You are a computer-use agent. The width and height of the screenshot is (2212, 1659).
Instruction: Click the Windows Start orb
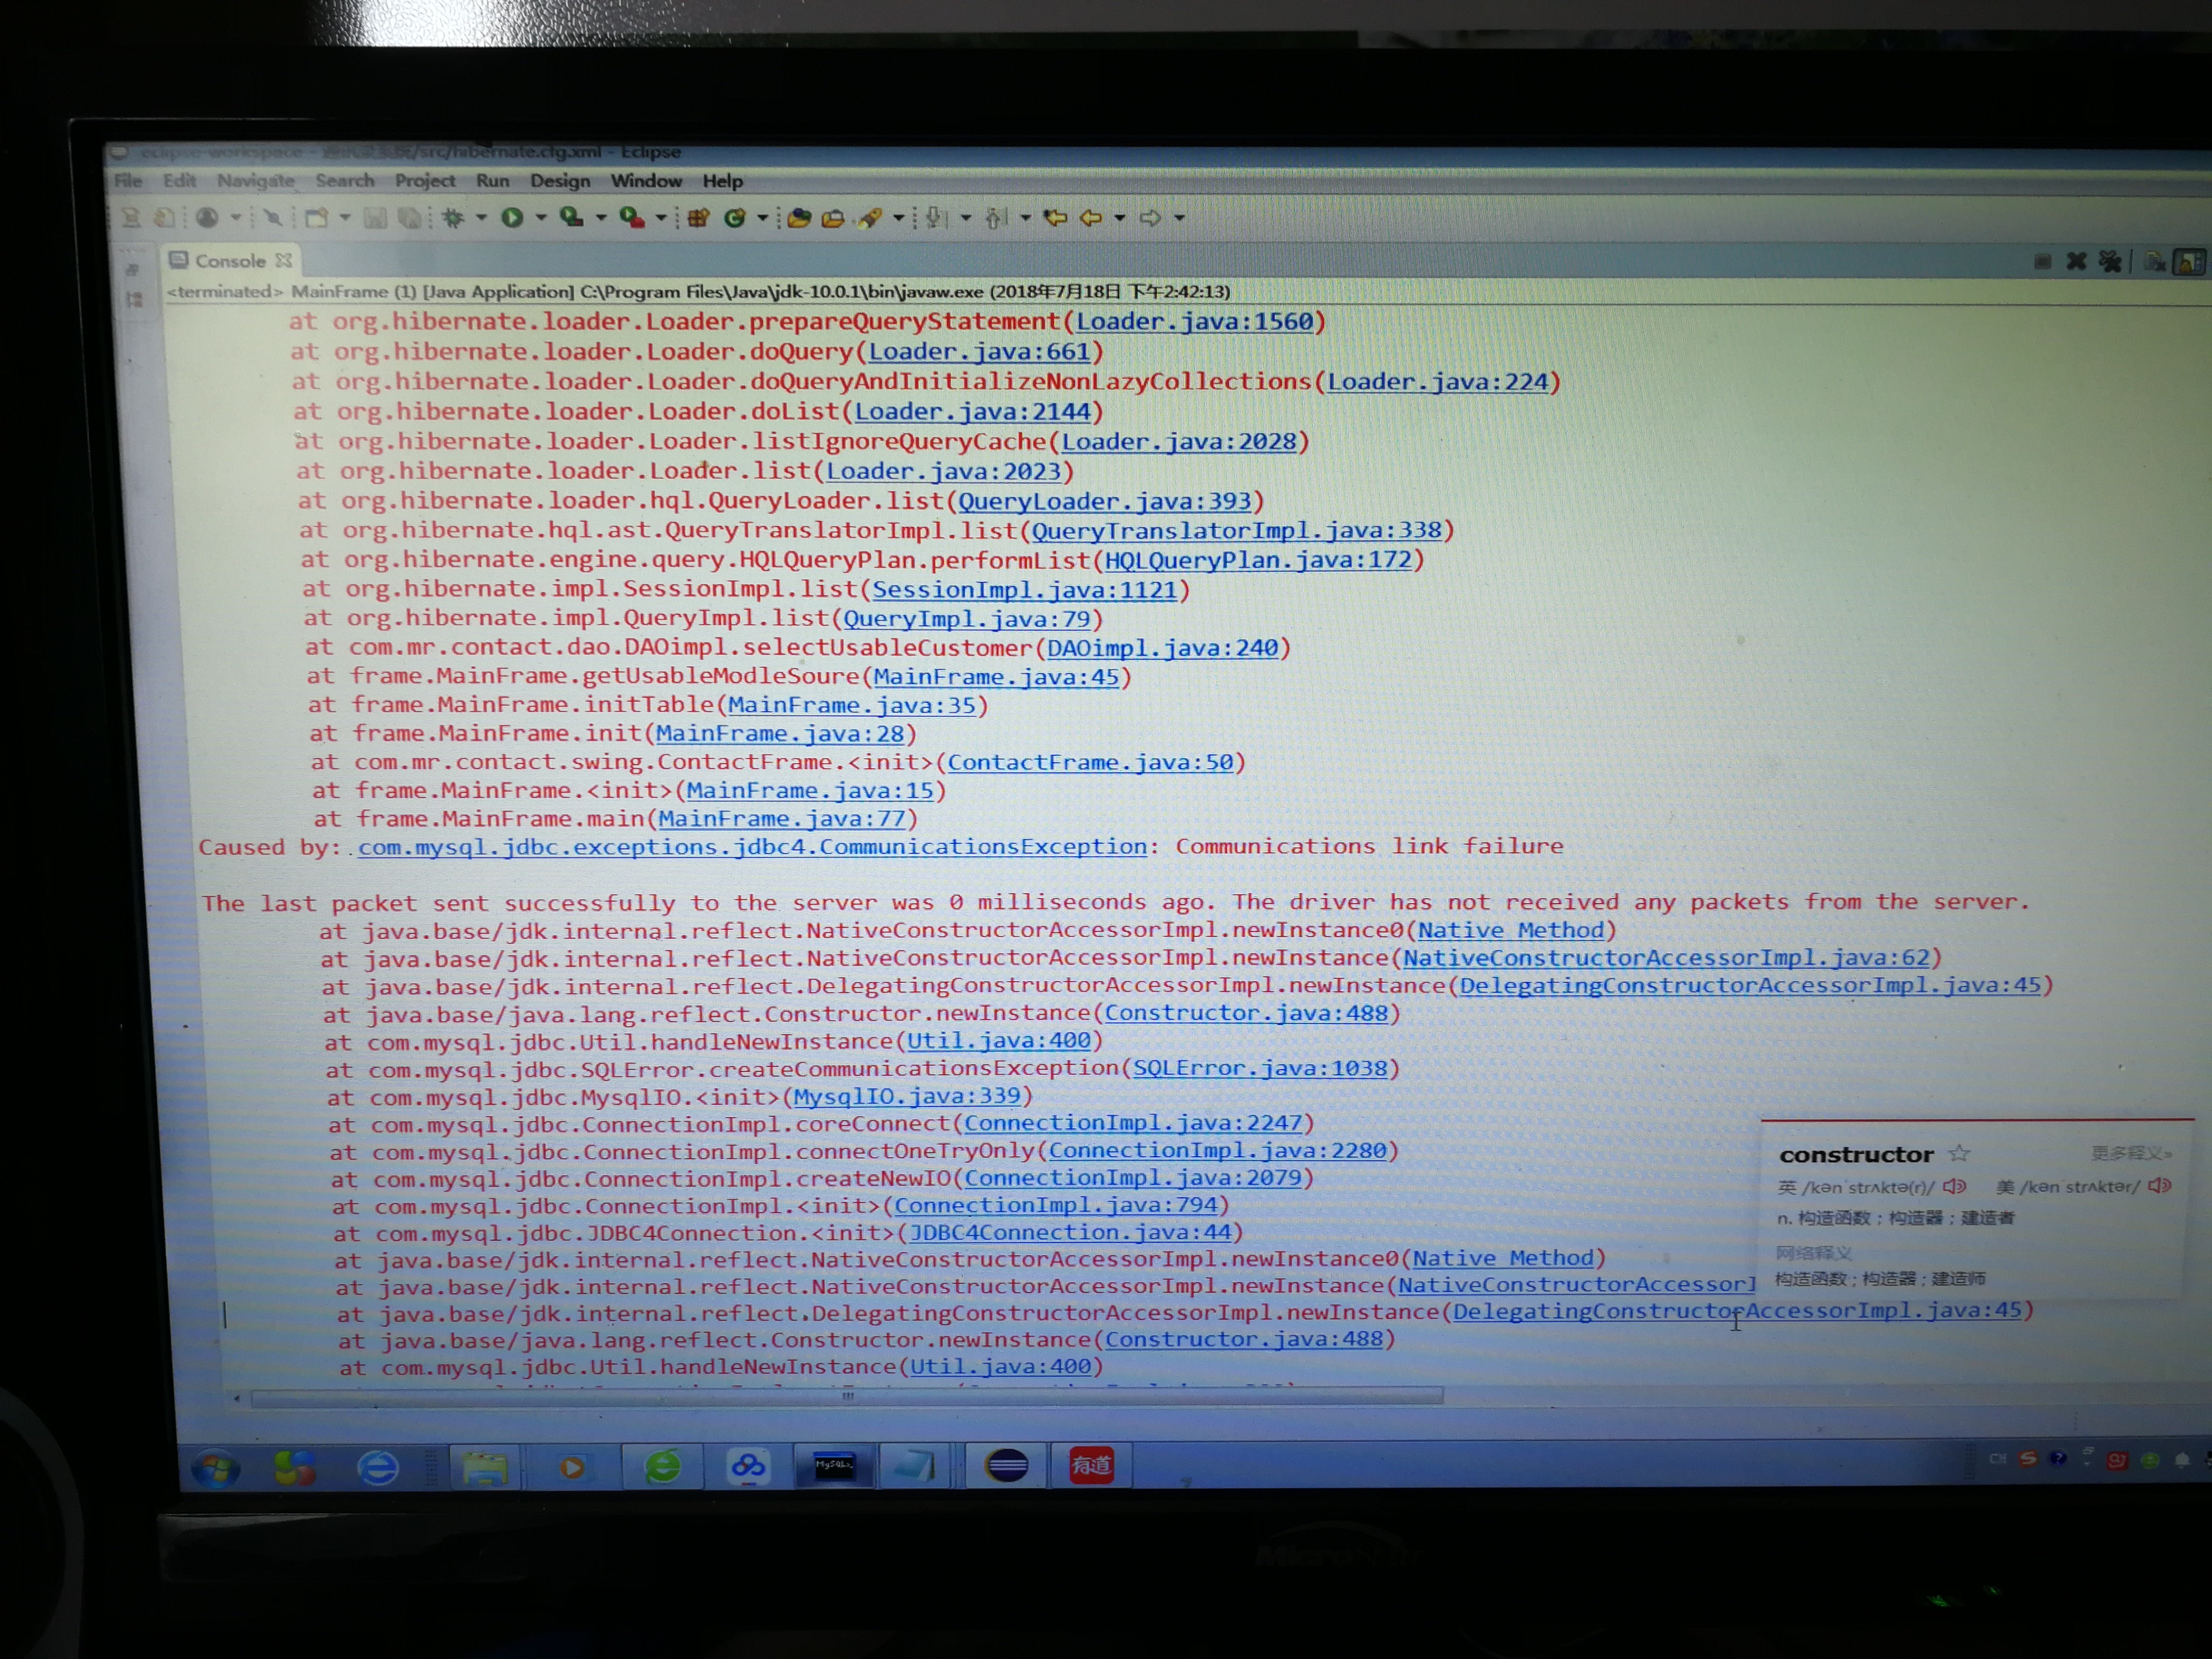(216, 1468)
